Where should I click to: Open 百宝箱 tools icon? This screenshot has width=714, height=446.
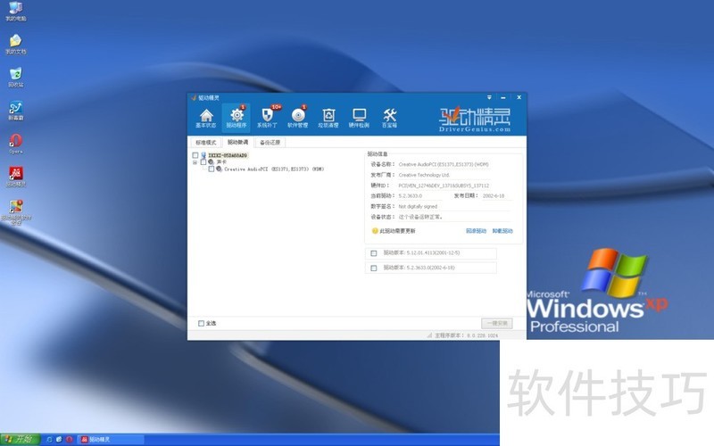point(390,117)
